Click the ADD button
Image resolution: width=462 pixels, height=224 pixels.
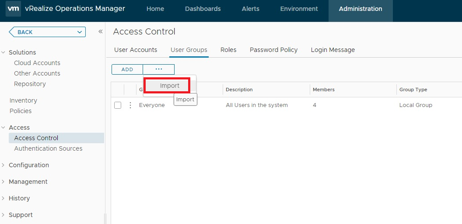click(x=127, y=69)
